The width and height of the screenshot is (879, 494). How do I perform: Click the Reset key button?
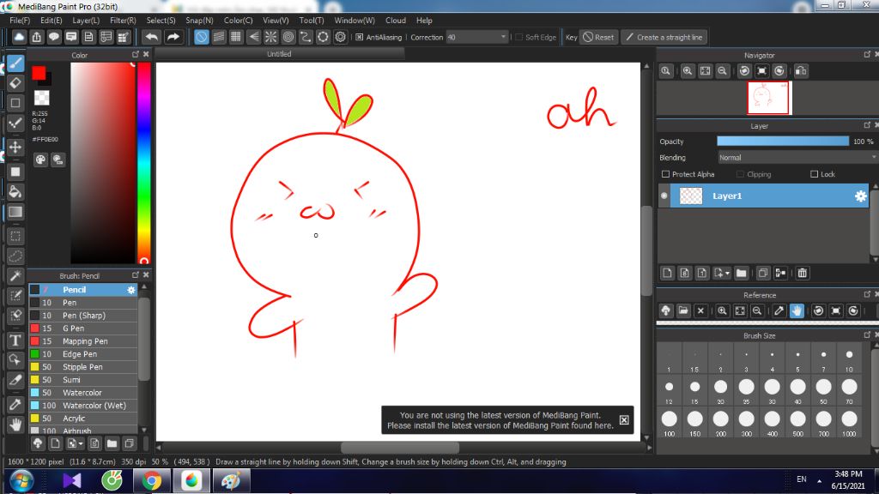click(598, 37)
